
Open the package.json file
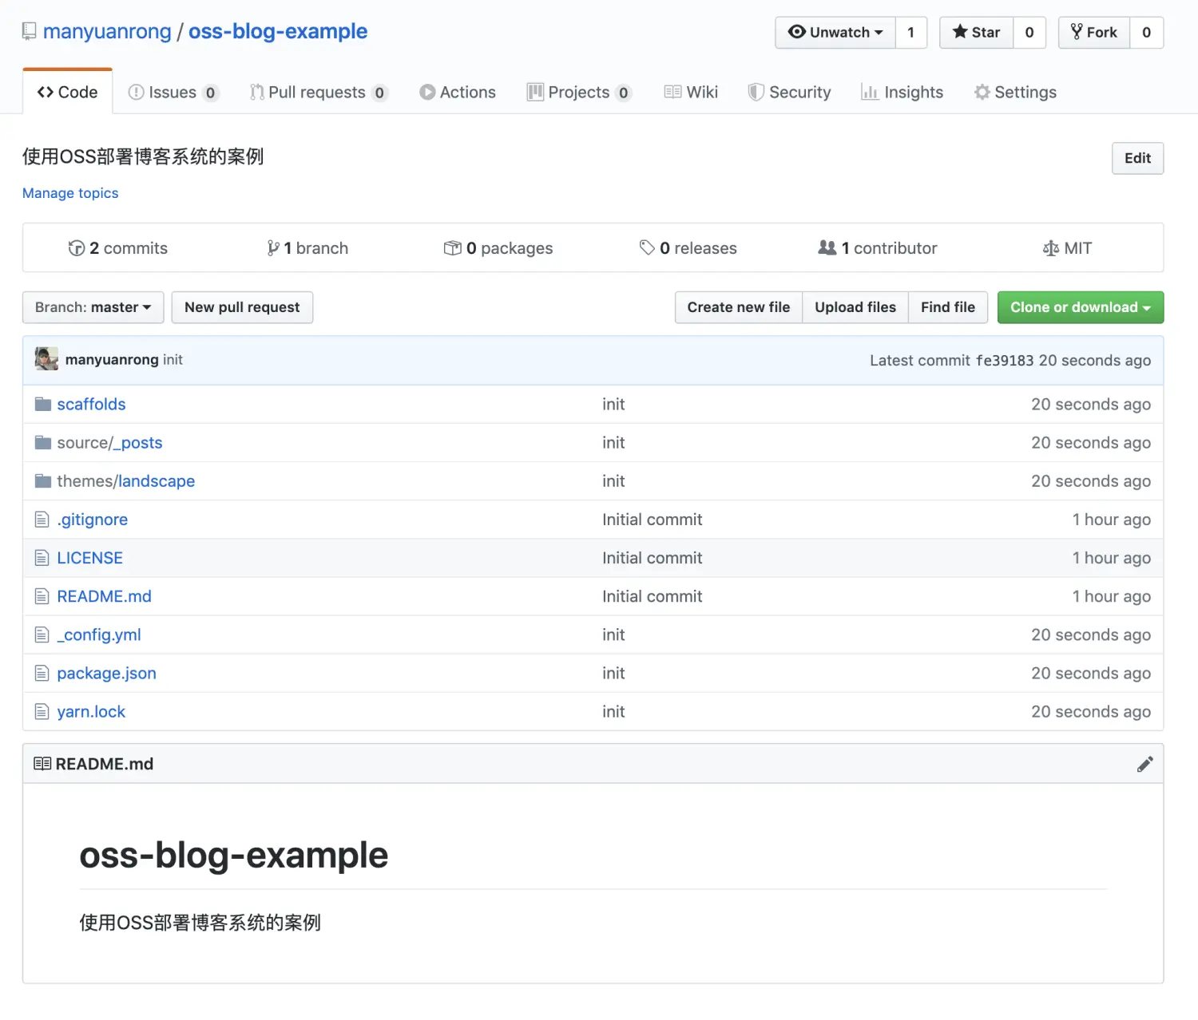pos(106,673)
